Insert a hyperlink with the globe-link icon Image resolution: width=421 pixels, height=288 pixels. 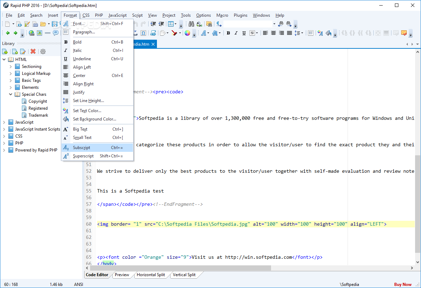32,33
